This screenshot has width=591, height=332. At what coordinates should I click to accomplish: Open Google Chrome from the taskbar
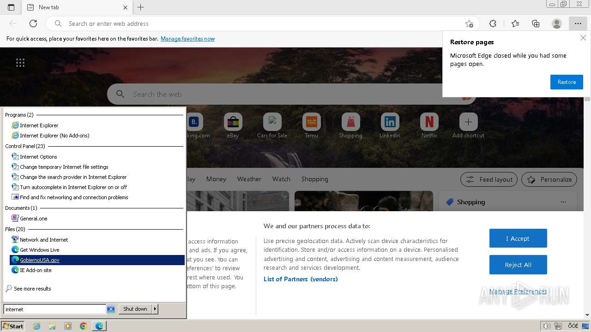coord(84,326)
